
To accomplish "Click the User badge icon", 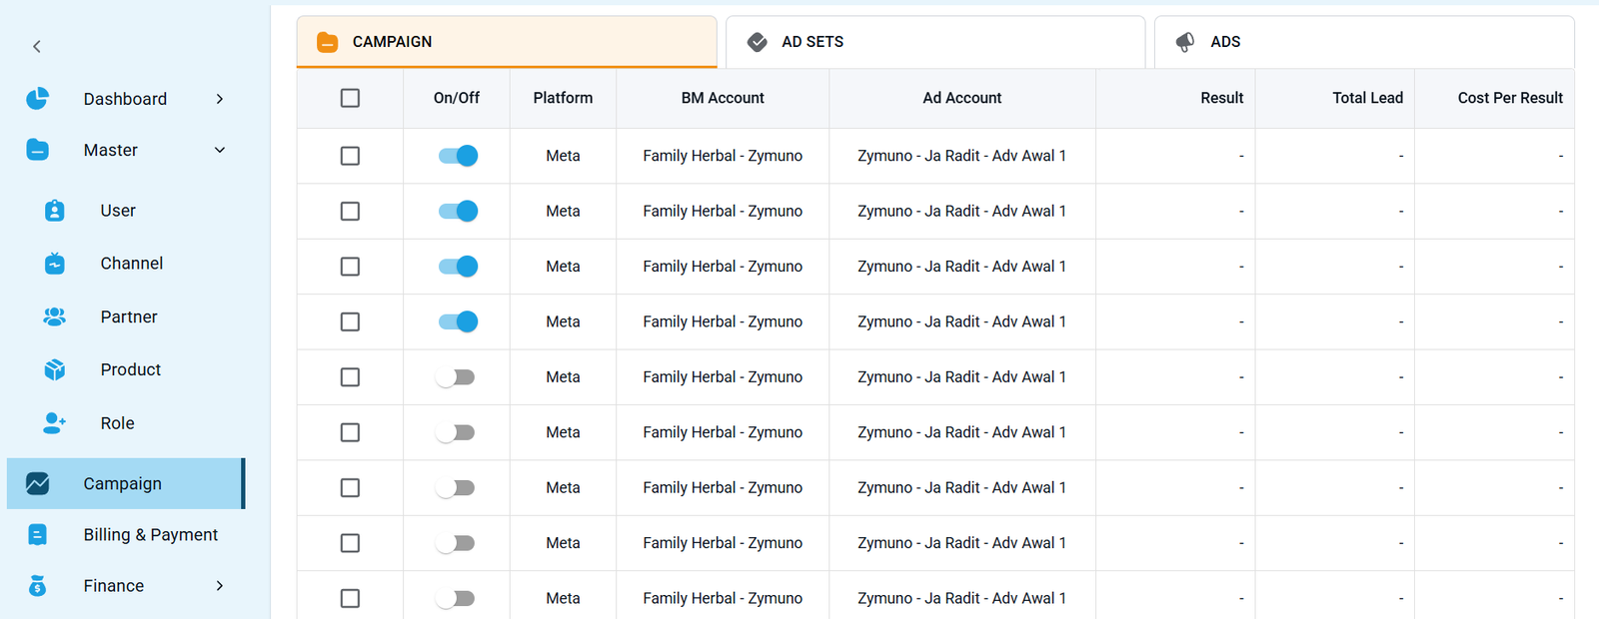I will [x=55, y=211].
